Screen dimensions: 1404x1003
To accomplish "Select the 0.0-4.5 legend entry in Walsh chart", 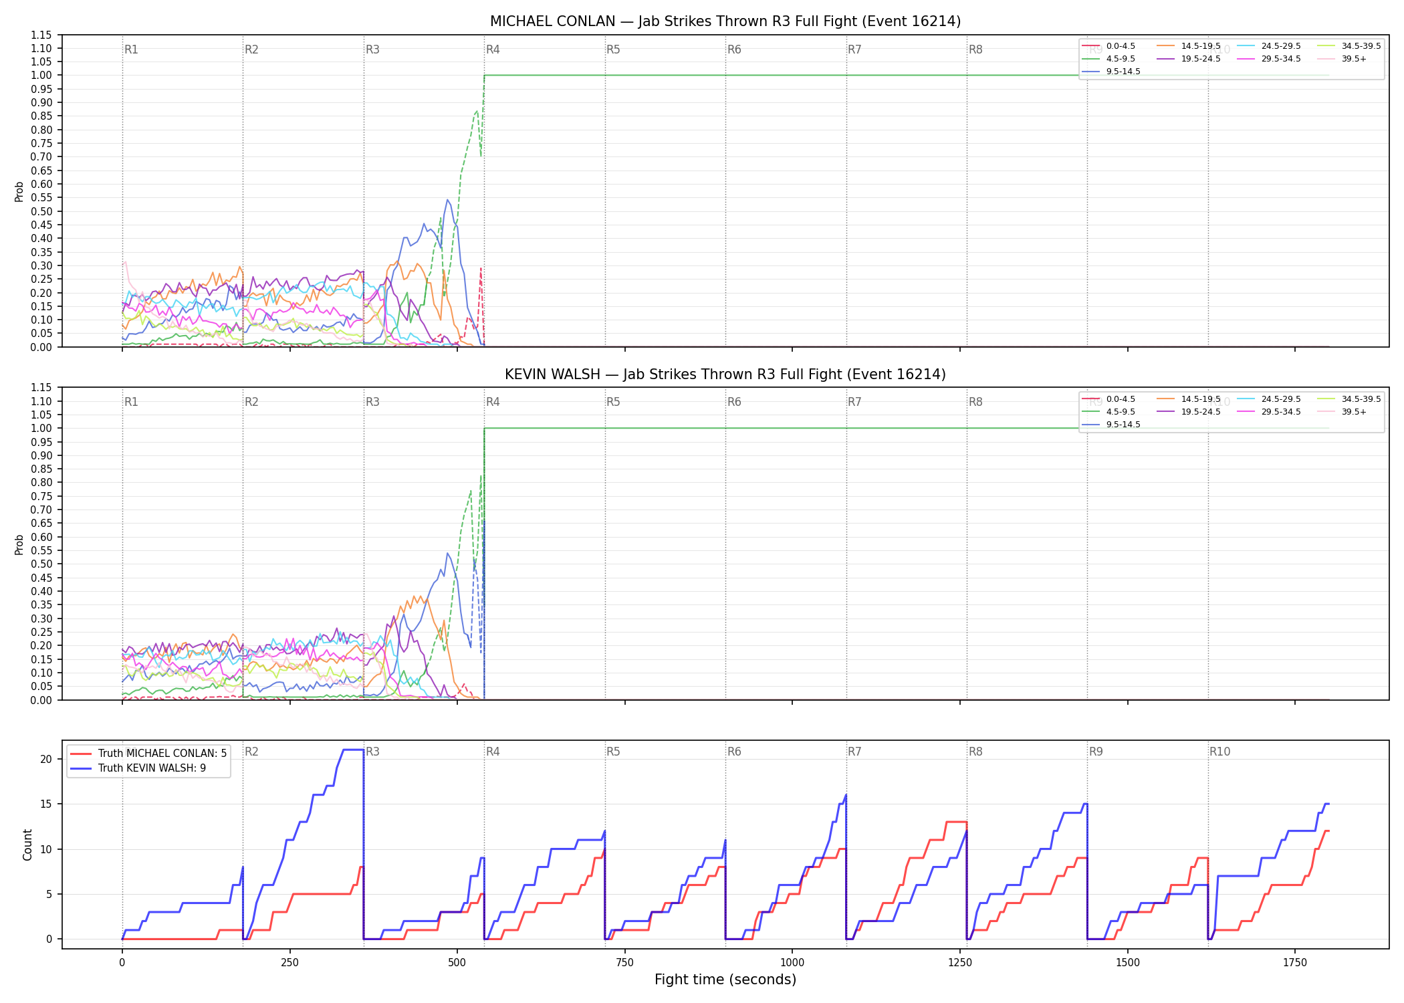I will pos(1109,399).
